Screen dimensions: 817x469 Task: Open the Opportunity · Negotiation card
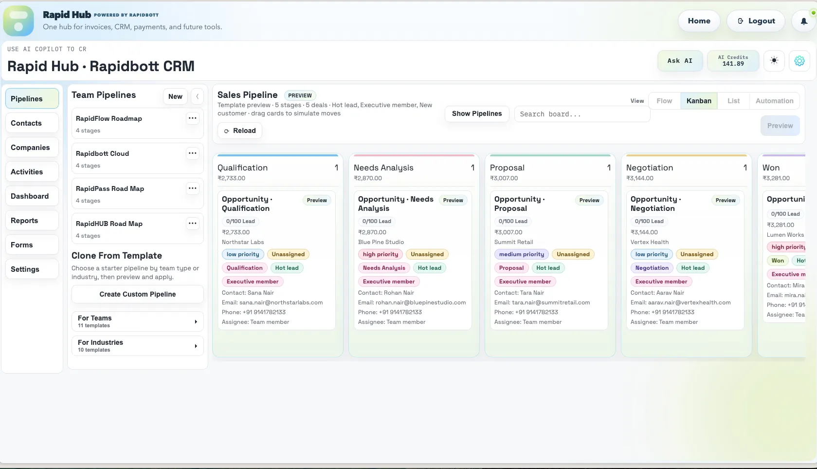point(685,260)
